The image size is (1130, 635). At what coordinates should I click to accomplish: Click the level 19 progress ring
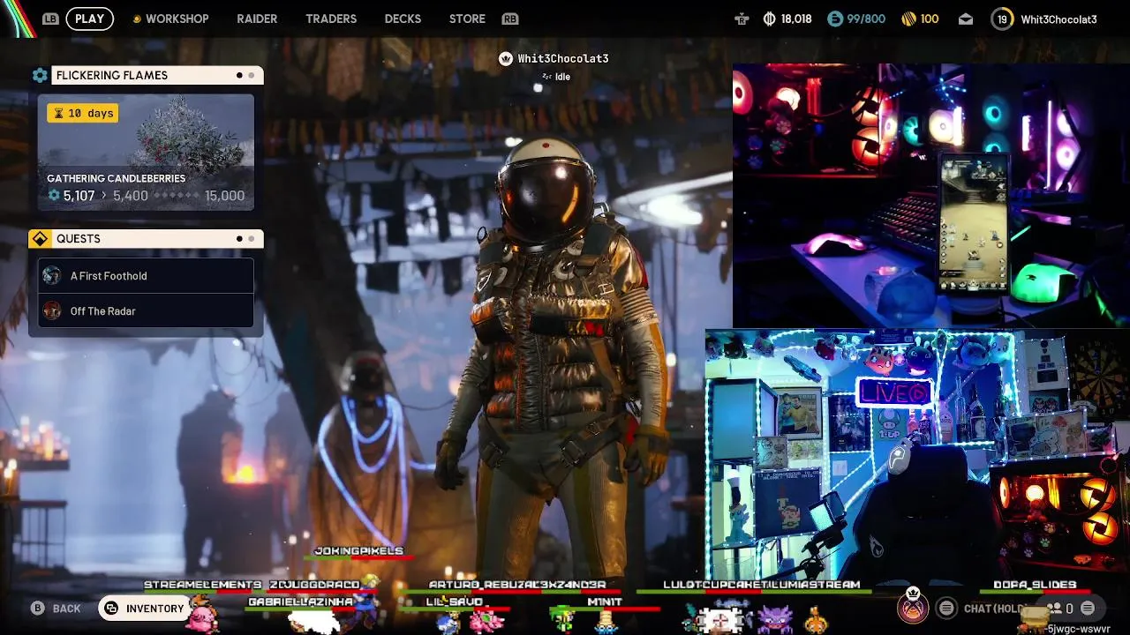[1002, 19]
